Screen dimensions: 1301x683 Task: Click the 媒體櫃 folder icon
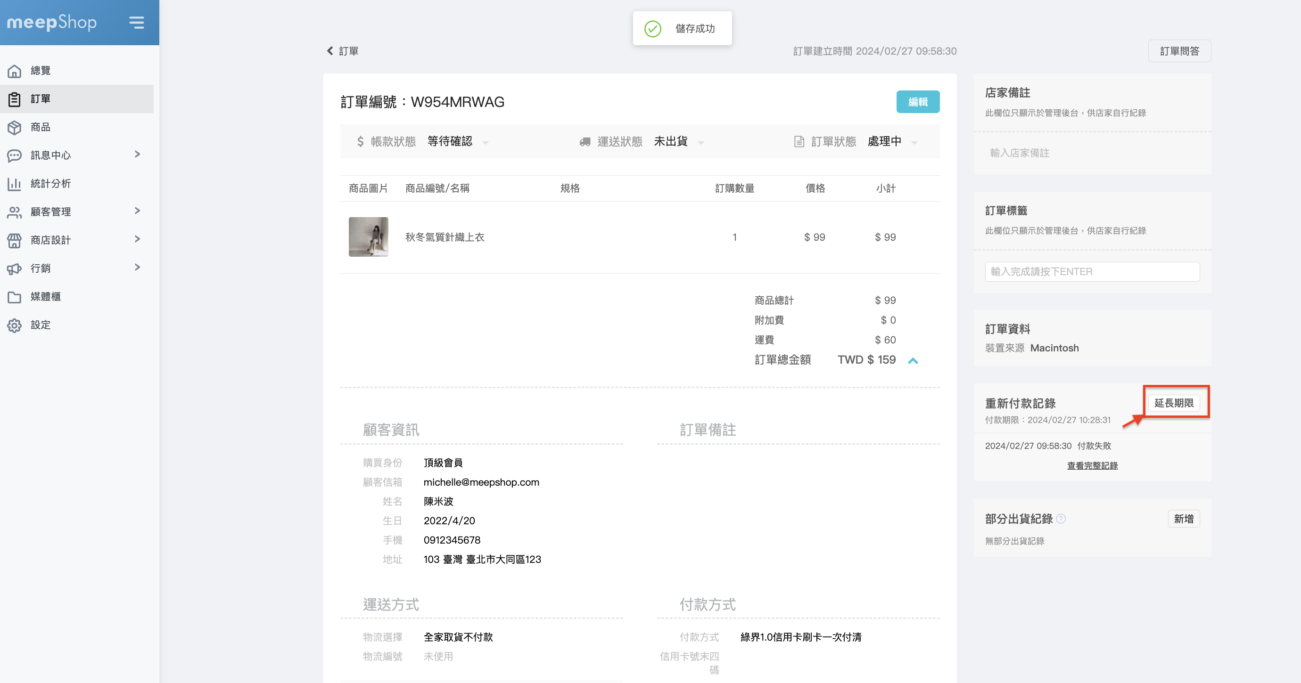coord(14,297)
